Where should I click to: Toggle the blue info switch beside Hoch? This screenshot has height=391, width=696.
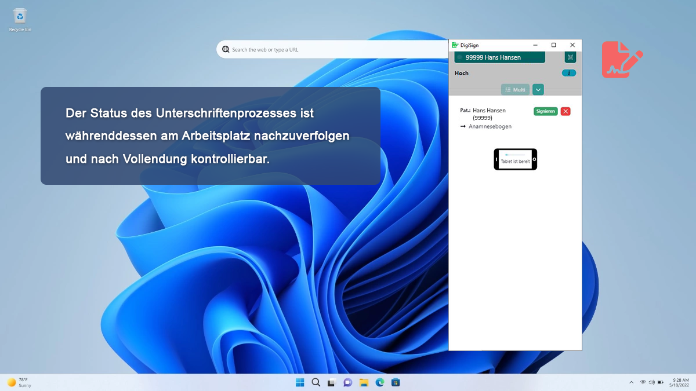click(x=569, y=73)
